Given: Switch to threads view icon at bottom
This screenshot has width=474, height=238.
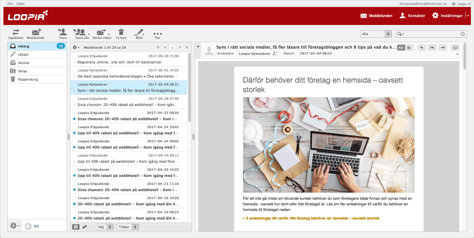Looking at the screenshot, I should click(85, 227).
